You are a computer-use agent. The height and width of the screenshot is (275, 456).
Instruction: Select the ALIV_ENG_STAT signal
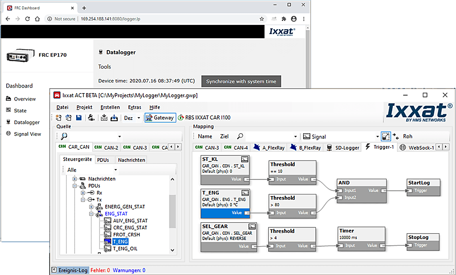pos(130,221)
